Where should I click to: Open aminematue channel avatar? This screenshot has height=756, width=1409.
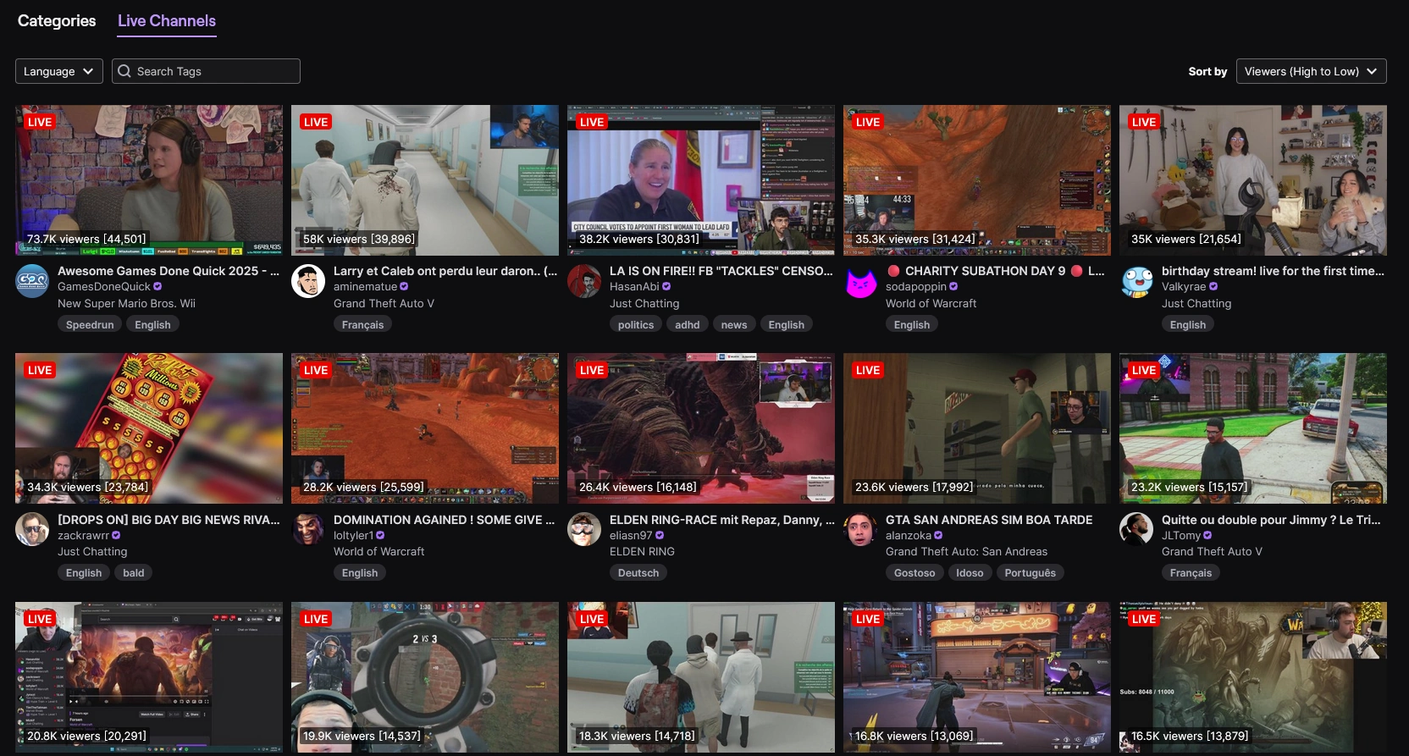coord(308,281)
